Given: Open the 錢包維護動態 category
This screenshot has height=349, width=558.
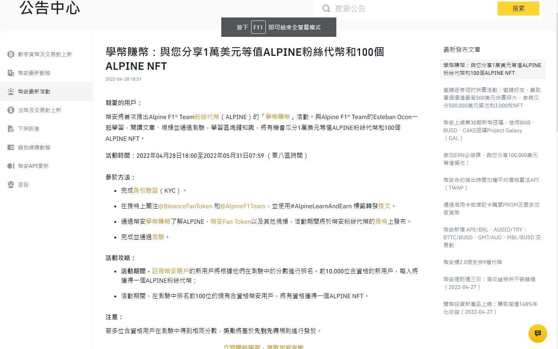Looking at the screenshot, I should 46,147.
